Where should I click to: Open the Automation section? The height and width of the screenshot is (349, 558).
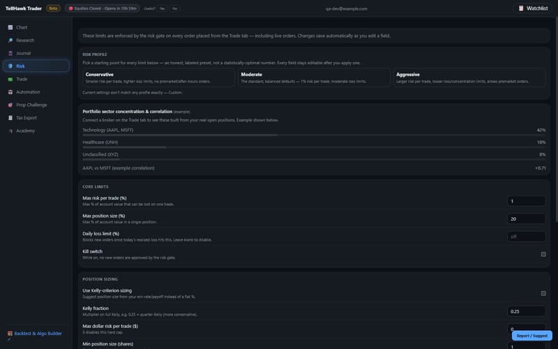click(36, 92)
